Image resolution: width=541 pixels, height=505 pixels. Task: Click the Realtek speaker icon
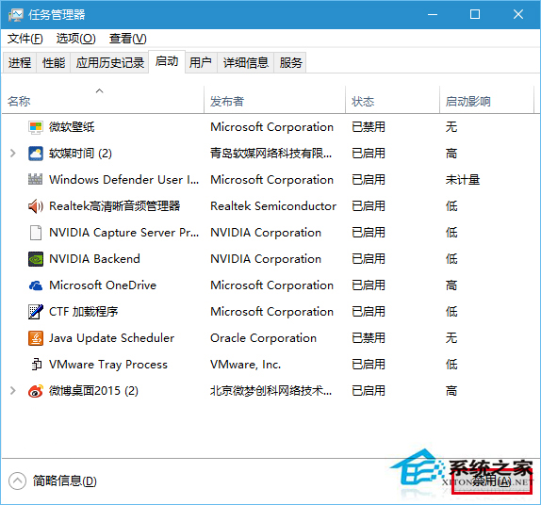click(35, 206)
